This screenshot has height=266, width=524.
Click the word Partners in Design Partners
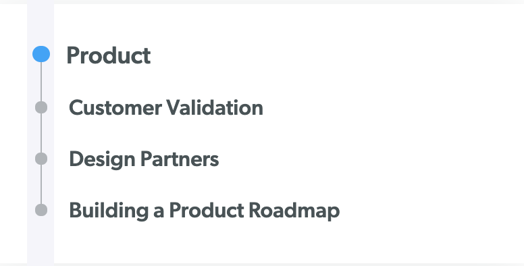[180, 159]
